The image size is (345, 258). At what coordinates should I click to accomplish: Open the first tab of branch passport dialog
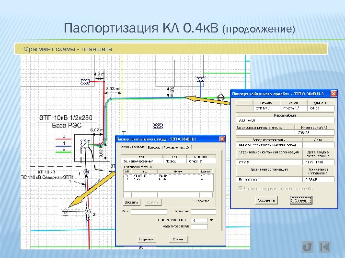tap(133, 147)
